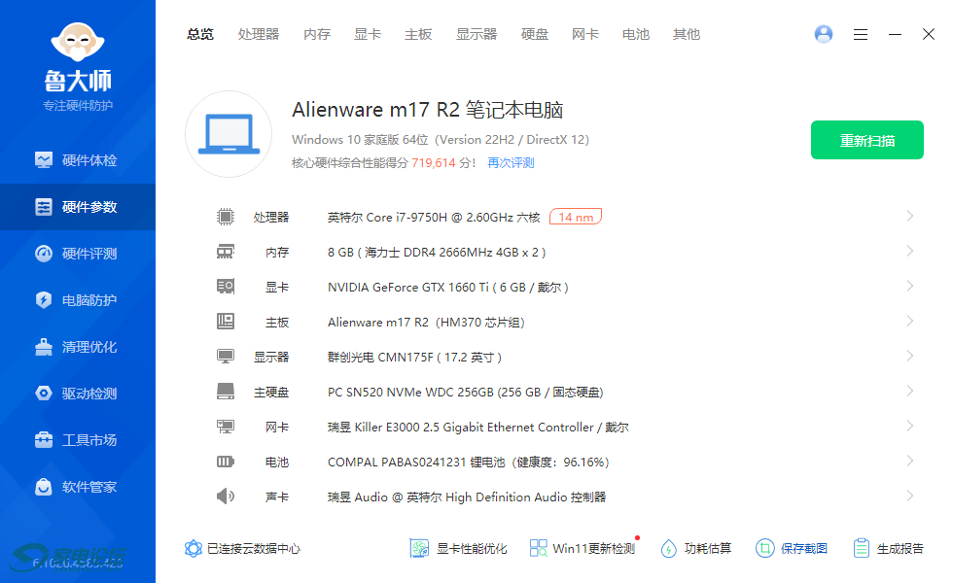Screen dimensions: 953x583
Task: Open the hamburger main menu
Action: click(x=860, y=35)
